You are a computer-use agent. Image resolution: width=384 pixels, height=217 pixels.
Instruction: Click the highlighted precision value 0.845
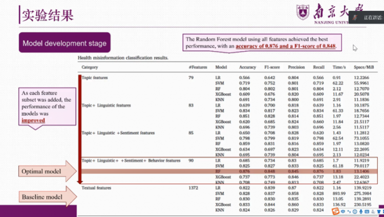coord(293,171)
